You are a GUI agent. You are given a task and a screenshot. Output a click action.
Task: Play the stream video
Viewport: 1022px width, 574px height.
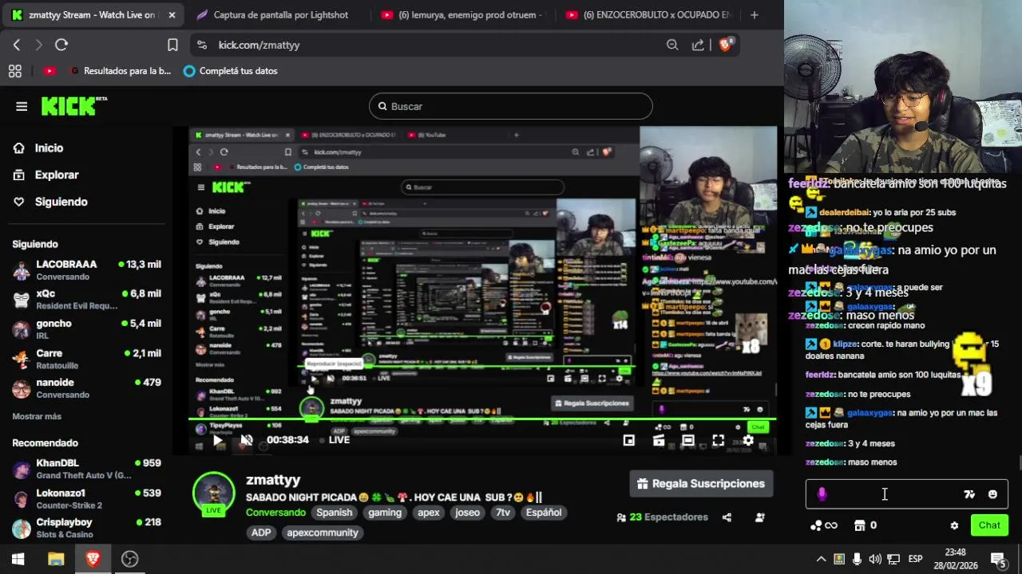pyautogui.click(x=217, y=440)
